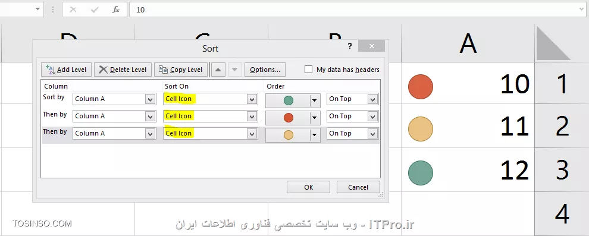
Task: Click the formula bar Enter checkmark icon
Action: coord(95,10)
